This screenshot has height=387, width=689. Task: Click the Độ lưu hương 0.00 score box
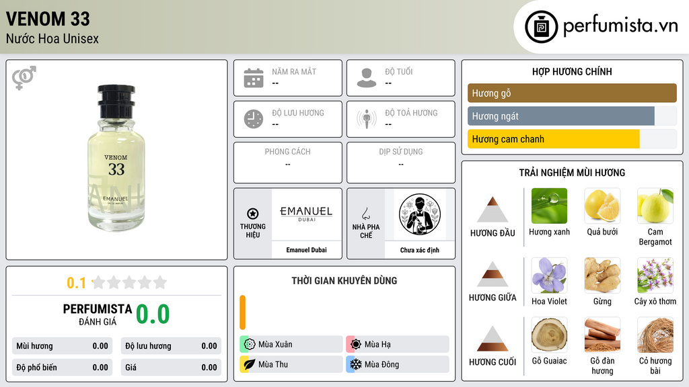coord(171,346)
